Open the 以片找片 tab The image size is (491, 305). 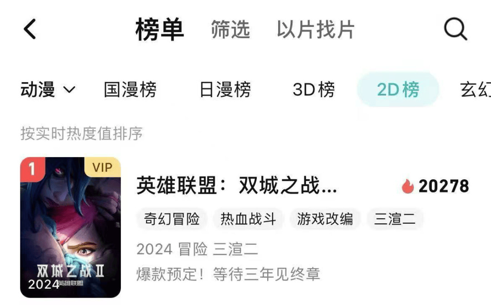click(x=316, y=30)
